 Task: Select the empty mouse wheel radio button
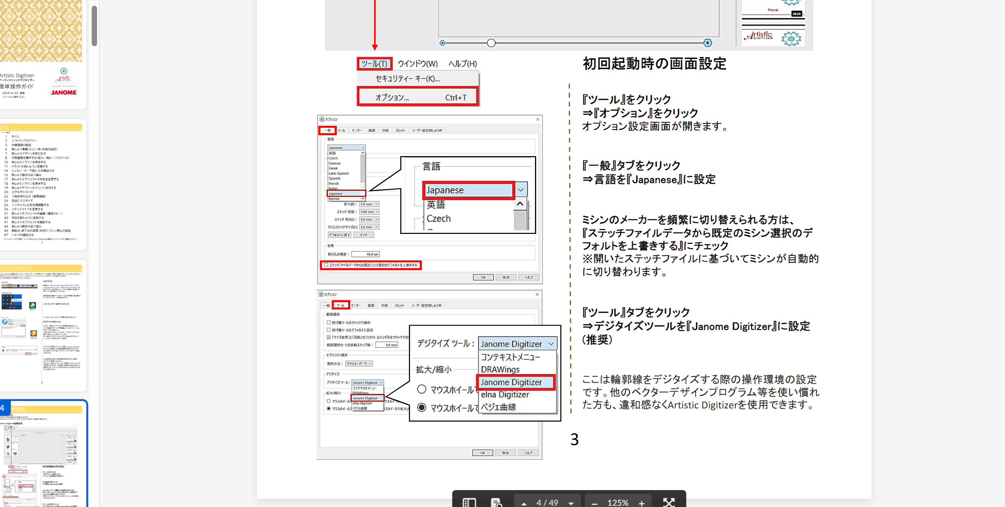point(421,389)
